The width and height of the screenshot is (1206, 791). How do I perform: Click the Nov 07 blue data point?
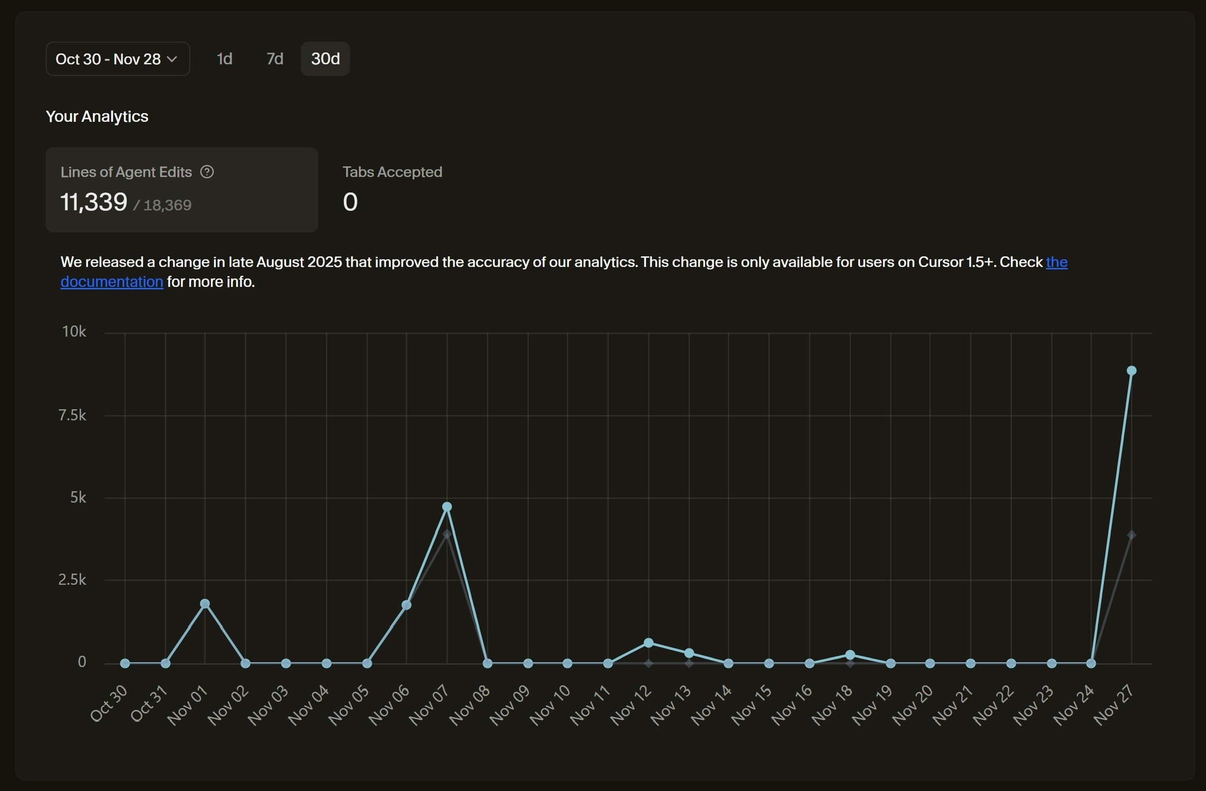click(447, 507)
